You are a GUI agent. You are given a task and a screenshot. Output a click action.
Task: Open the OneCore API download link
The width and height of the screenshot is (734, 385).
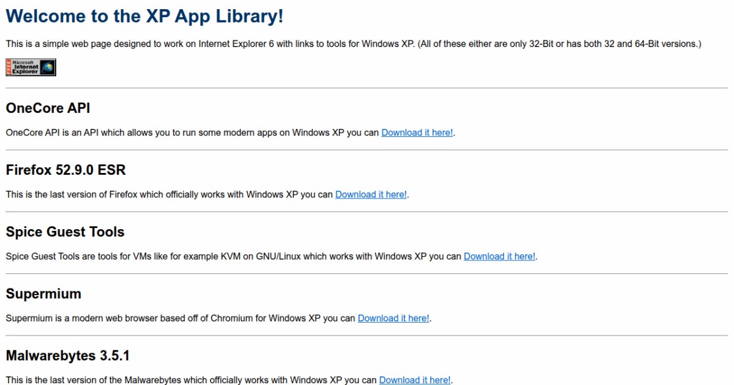(x=417, y=133)
